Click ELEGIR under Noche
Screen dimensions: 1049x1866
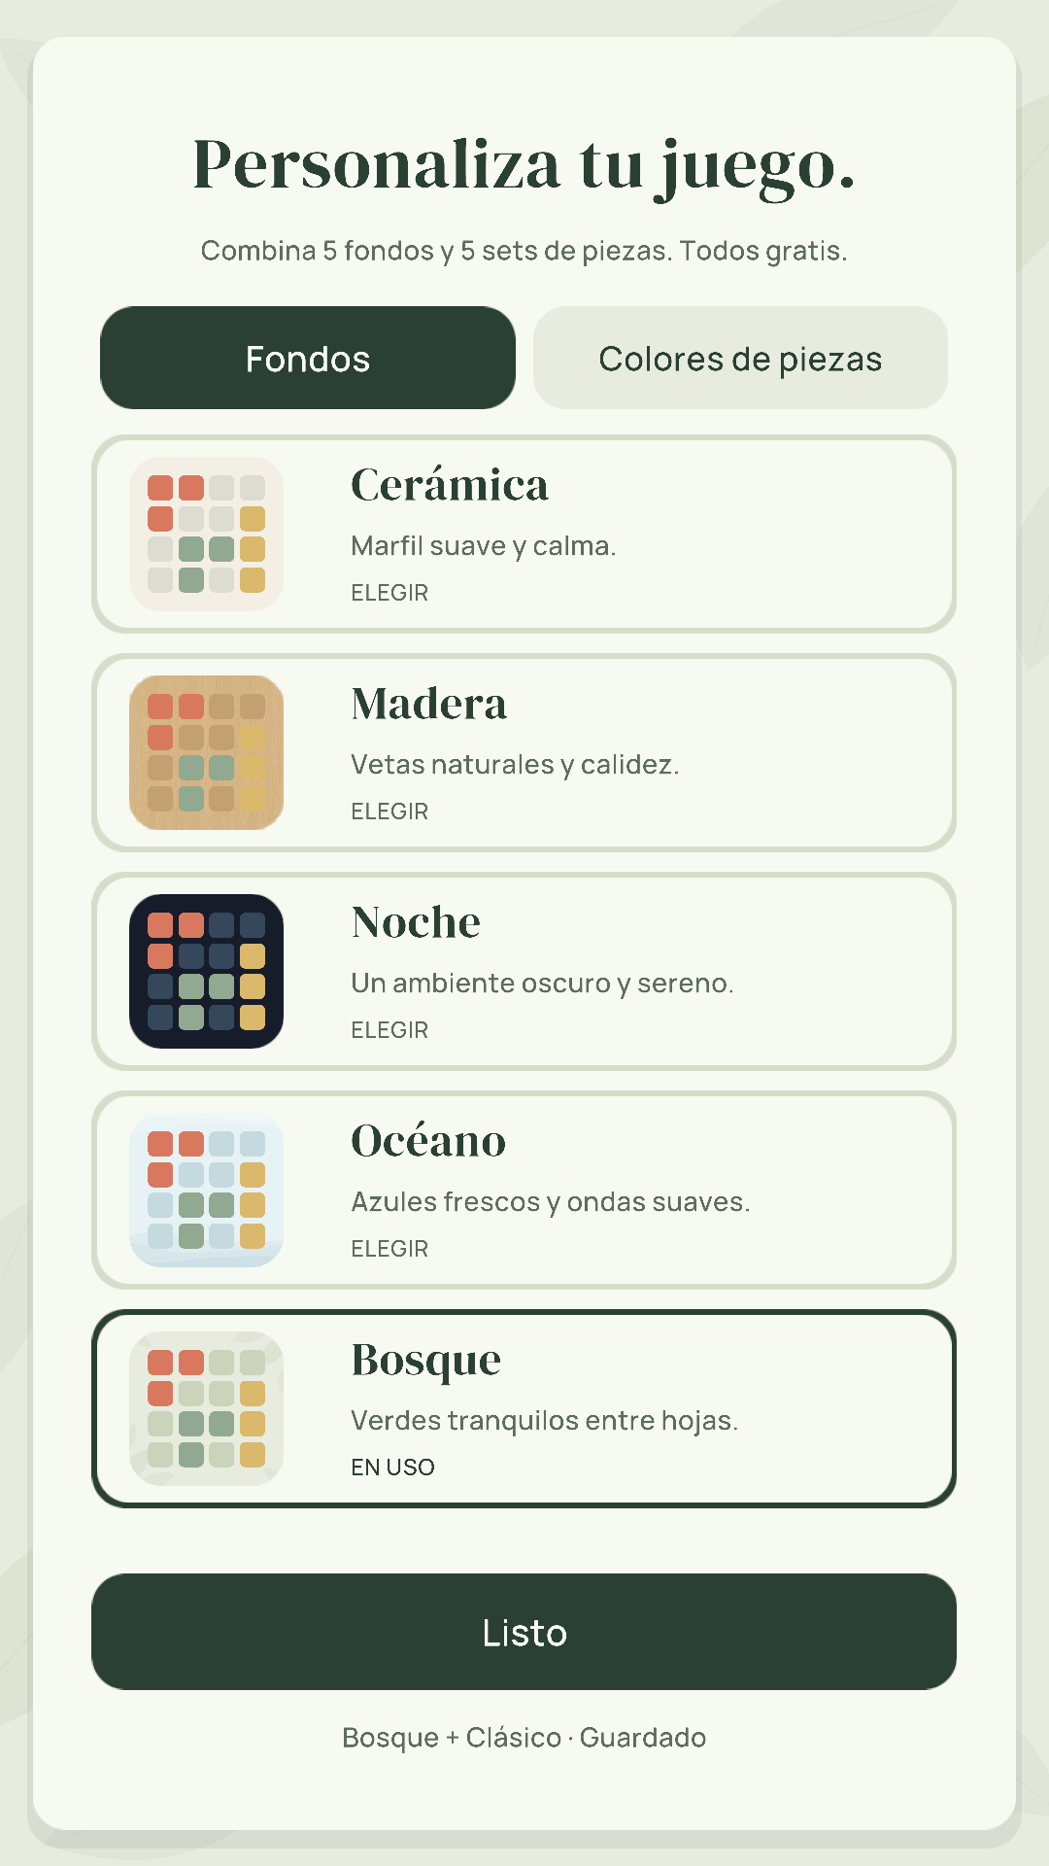(x=389, y=1030)
